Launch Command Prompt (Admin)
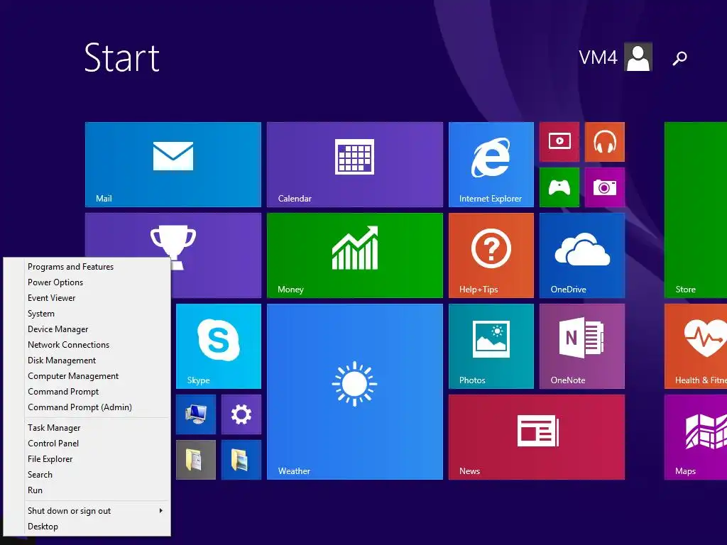727x545 pixels. point(87,407)
